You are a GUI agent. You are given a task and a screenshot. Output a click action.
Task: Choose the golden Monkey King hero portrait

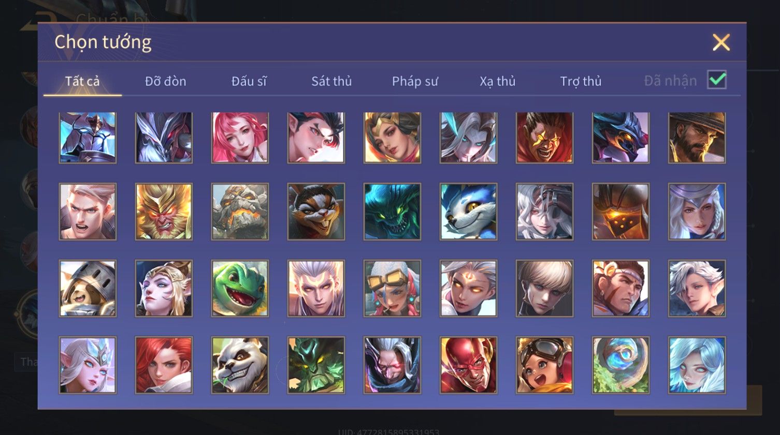click(164, 212)
